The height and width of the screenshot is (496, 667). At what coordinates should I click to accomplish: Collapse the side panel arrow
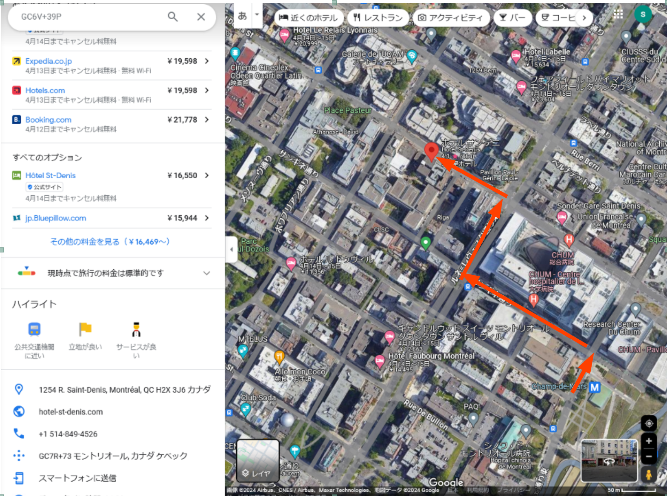pyautogui.click(x=231, y=249)
